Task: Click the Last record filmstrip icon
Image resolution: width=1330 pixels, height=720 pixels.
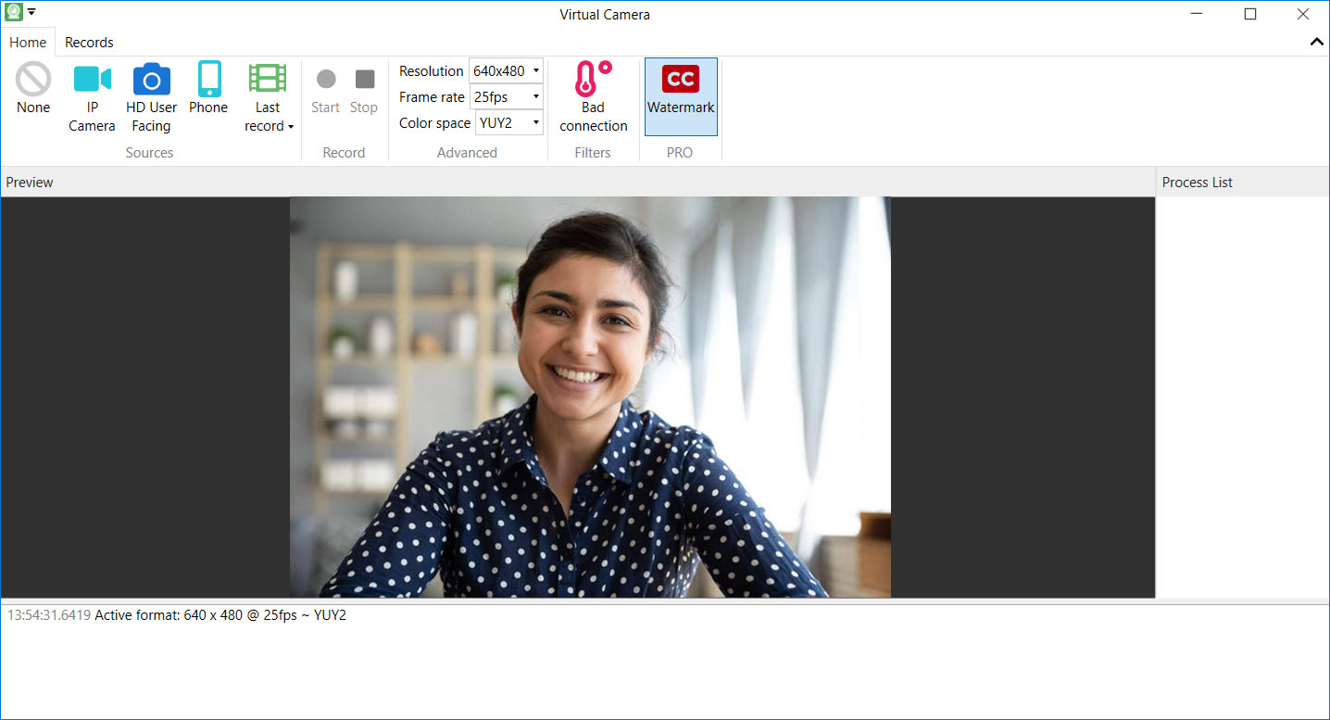Action: pyautogui.click(x=268, y=79)
